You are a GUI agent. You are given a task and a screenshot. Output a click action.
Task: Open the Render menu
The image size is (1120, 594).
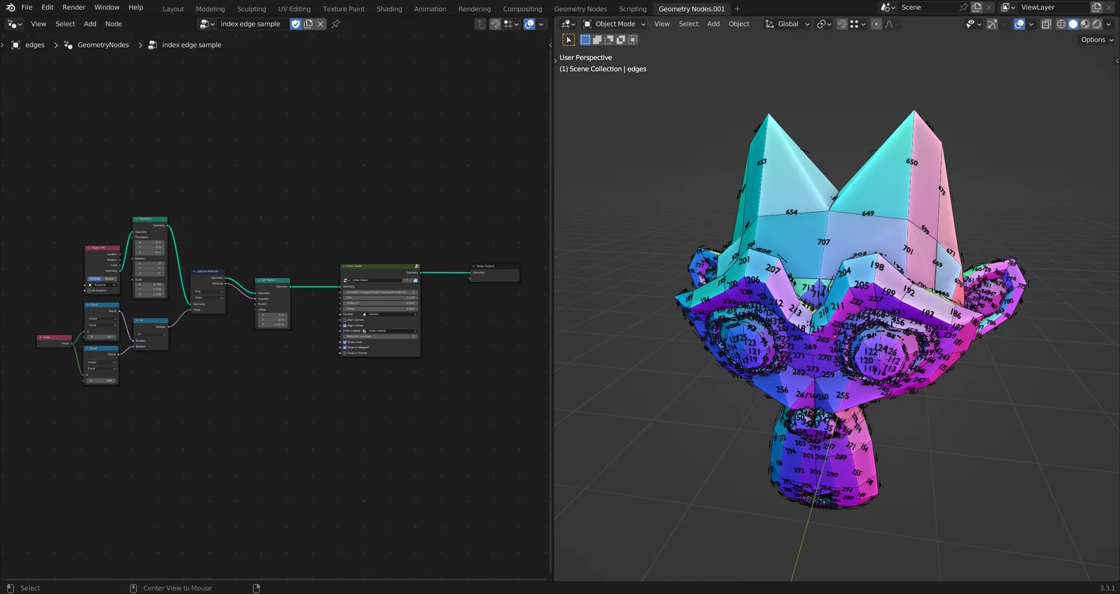(x=73, y=7)
